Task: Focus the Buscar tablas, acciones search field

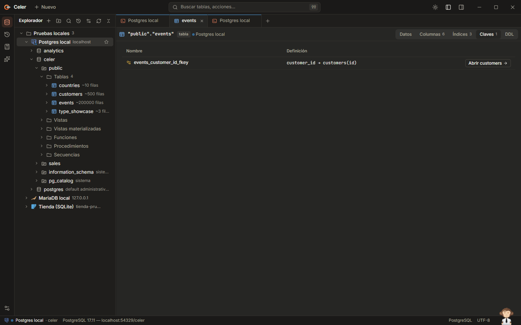Action: [244, 7]
